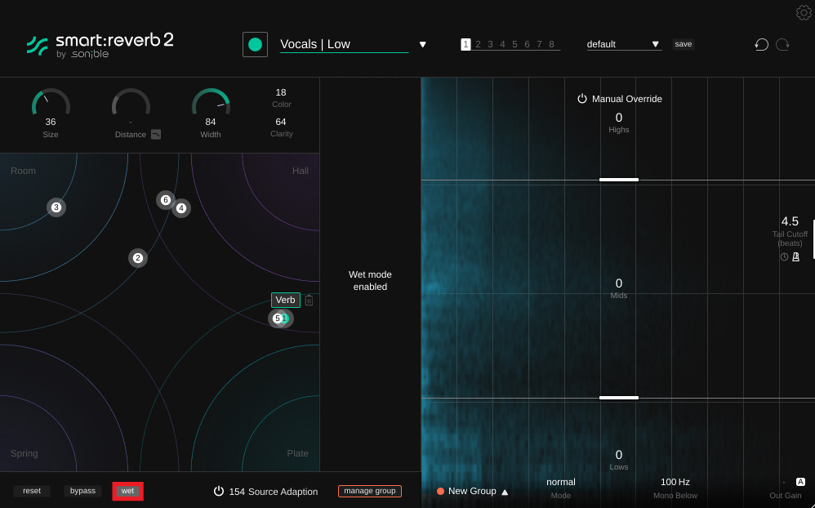Select state slot 1
This screenshot has width=815, height=508.
click(x=465, y=44)
